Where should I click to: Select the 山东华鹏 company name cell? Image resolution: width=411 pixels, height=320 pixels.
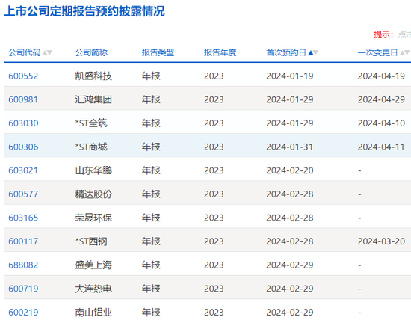coord(93,170)
